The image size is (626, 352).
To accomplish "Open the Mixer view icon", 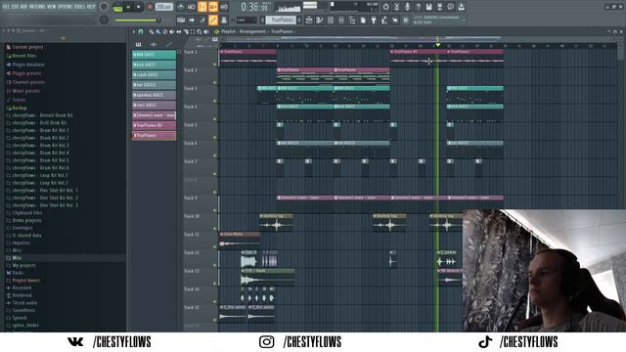I will coord(341,20).
